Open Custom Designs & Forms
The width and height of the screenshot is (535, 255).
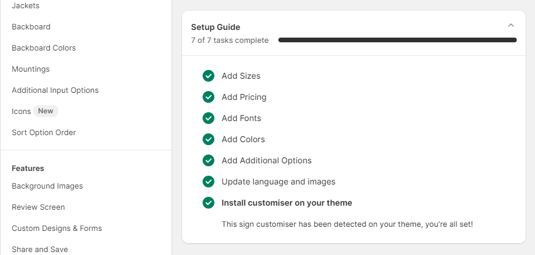tap(56, 228)
